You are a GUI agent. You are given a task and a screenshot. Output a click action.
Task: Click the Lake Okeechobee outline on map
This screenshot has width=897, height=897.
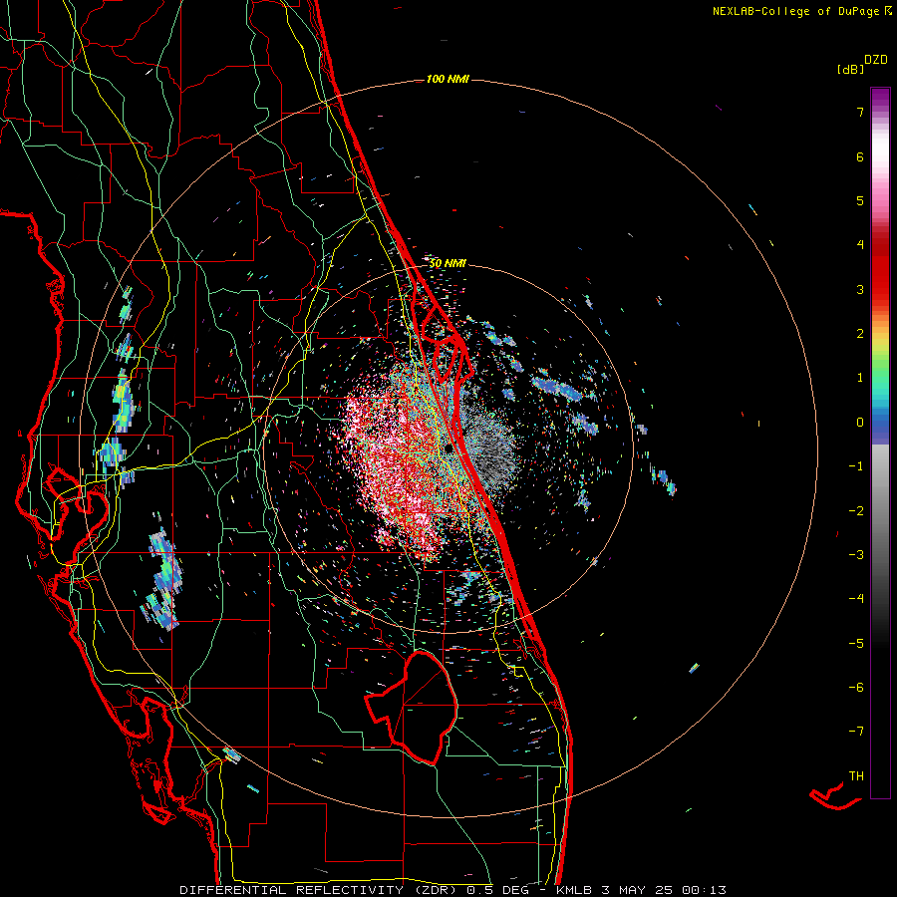412,708
